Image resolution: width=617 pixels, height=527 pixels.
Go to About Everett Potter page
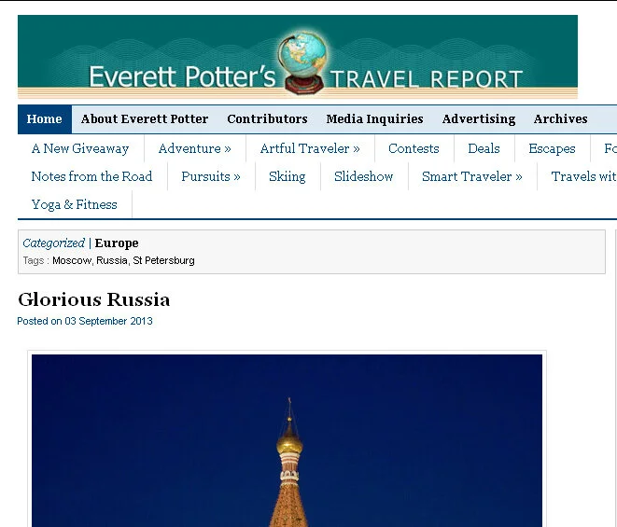(x=145, y=119)
